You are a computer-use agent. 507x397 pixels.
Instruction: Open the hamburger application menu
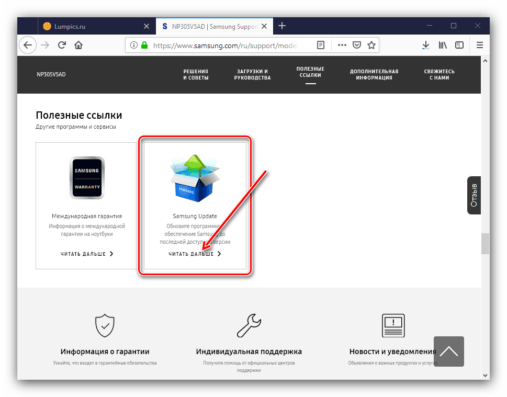point(480,45)
